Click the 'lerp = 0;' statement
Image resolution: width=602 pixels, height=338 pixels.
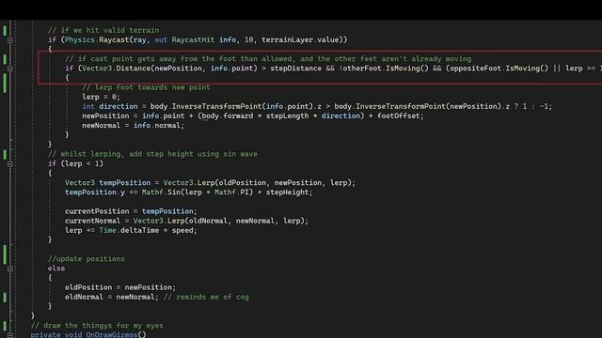pos(101,97)
